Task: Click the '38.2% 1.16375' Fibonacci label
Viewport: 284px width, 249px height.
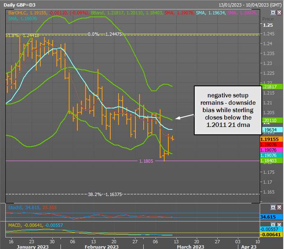Action: coord(105,194)
